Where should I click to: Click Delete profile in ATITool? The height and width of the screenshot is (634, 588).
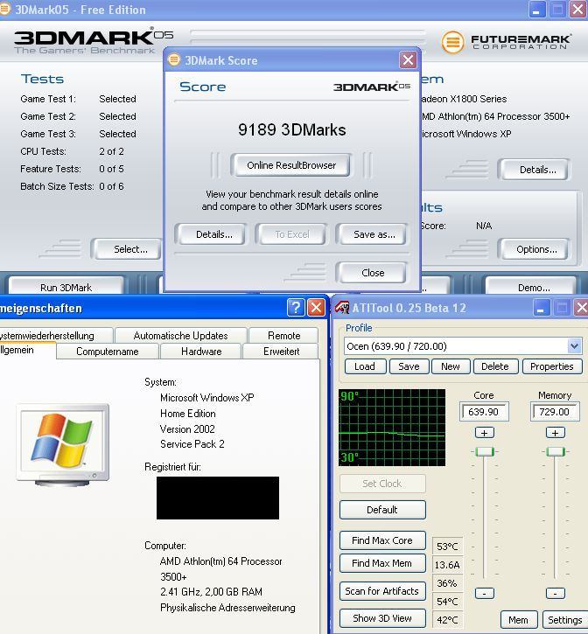click(495, 366)
